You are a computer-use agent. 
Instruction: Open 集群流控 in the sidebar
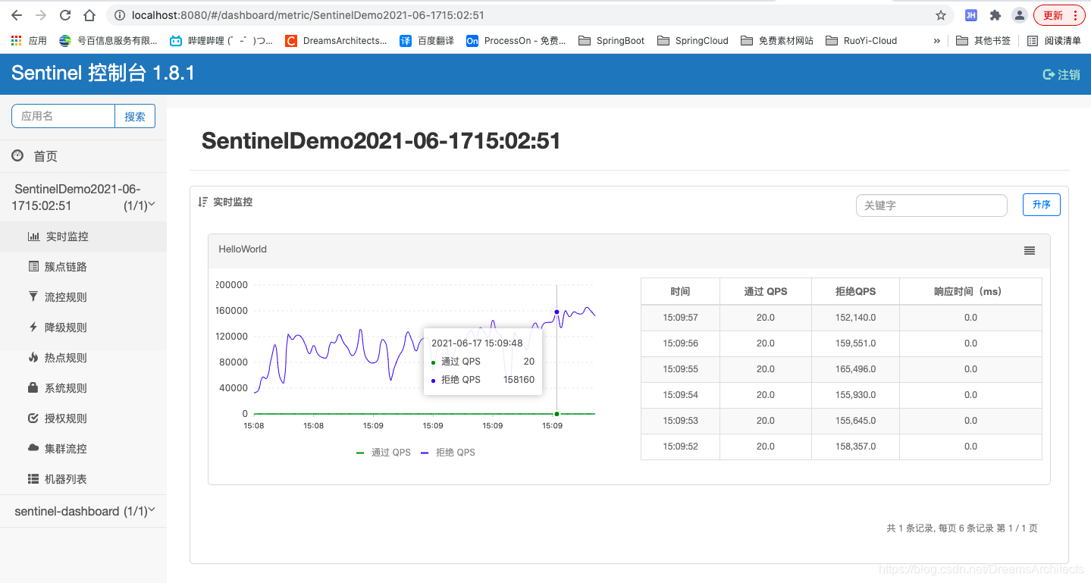click(83, 449)
